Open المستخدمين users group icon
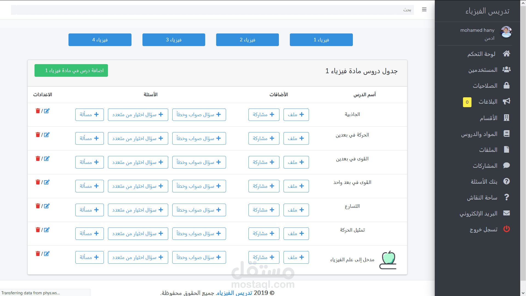This screenshot has width=526, height=296. pyautogui.click(x=506, y=70)
